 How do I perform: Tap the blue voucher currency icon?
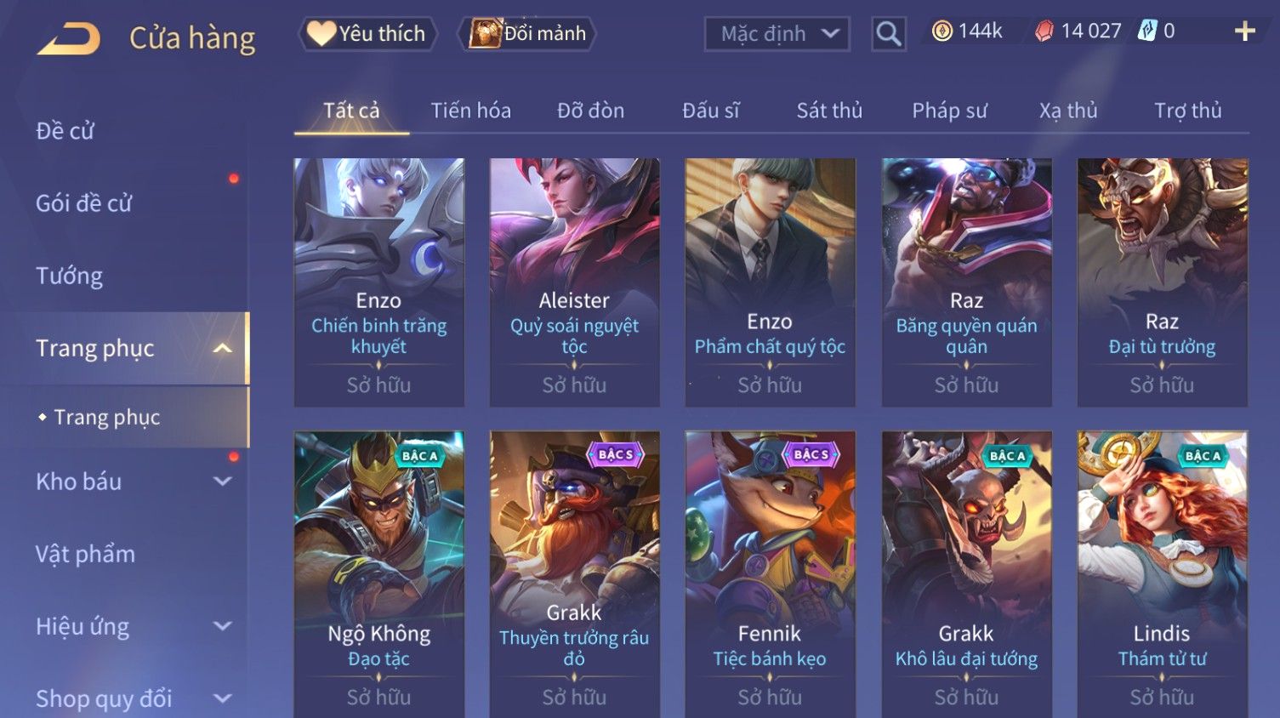(x=1148, y=31)
